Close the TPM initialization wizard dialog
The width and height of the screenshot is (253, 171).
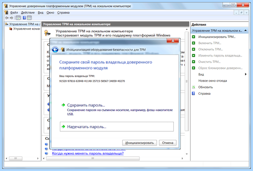(172, 41)
